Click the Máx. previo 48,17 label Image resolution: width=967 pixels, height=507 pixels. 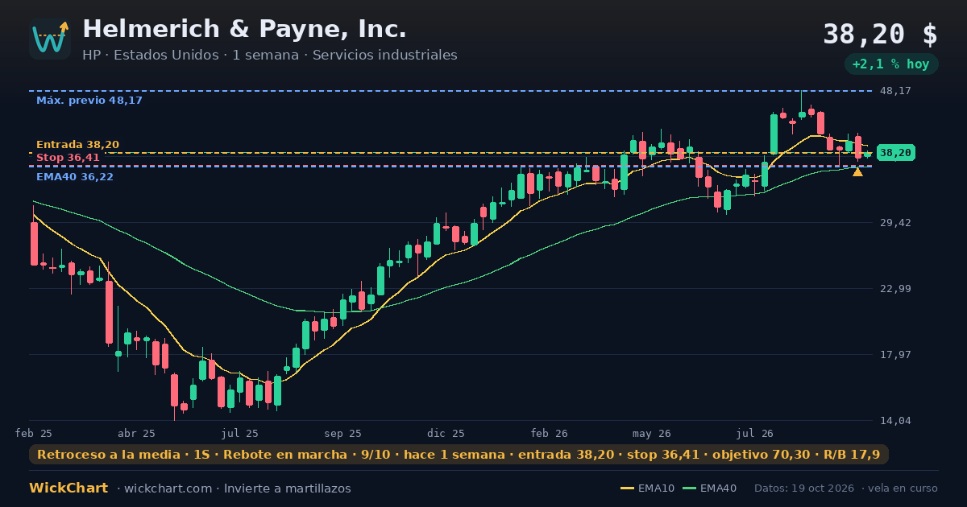[89, 101]
